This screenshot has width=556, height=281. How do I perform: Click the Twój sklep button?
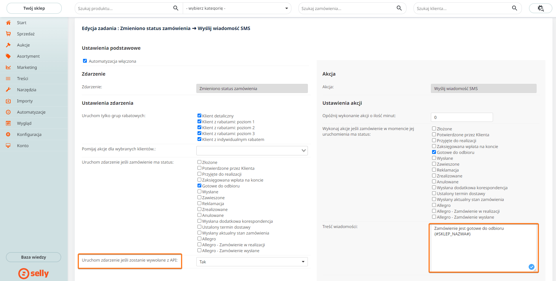pos(34,8)
